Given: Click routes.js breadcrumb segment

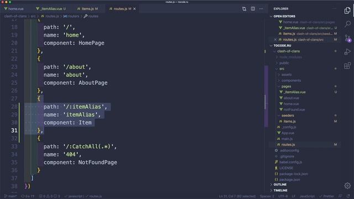Looking at the screenshot, I should 50,16.
